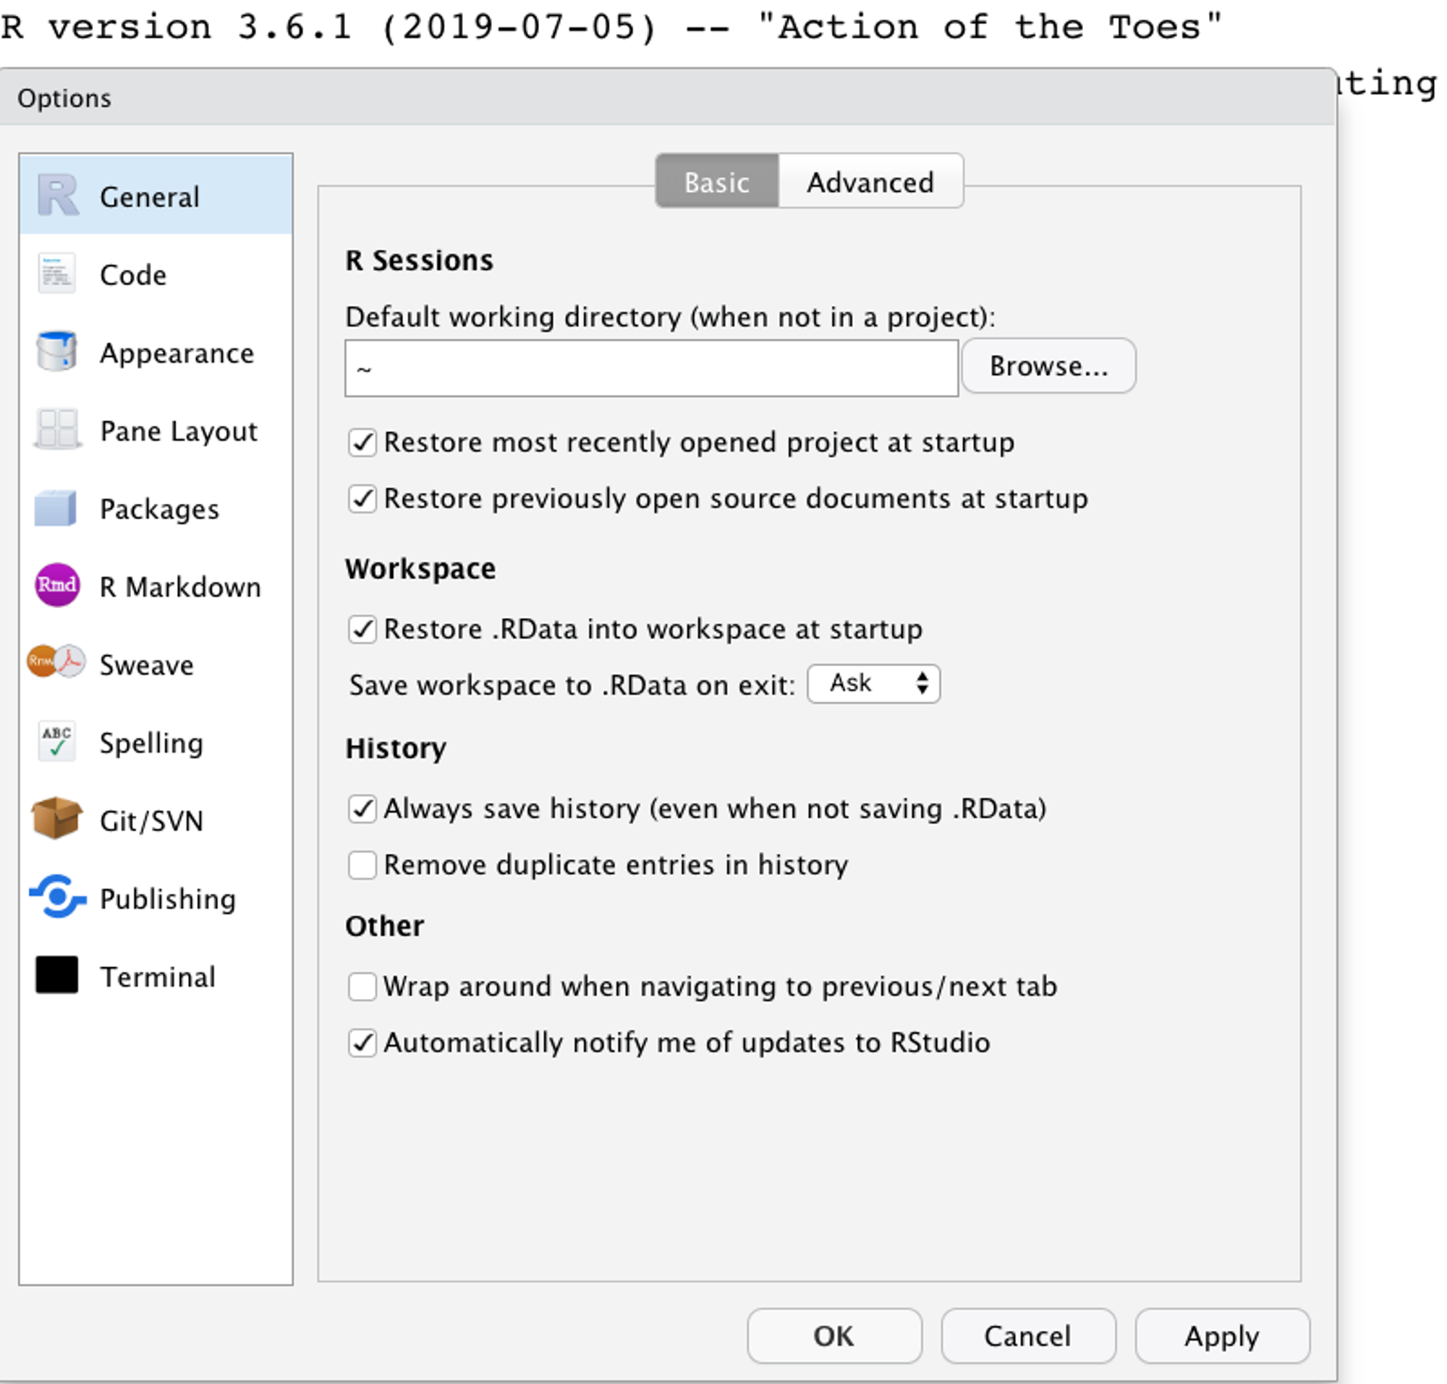Screen dimensions: 1447x1384
Task: Select the Appearance label in sidebar
Action: coord(177,353)
